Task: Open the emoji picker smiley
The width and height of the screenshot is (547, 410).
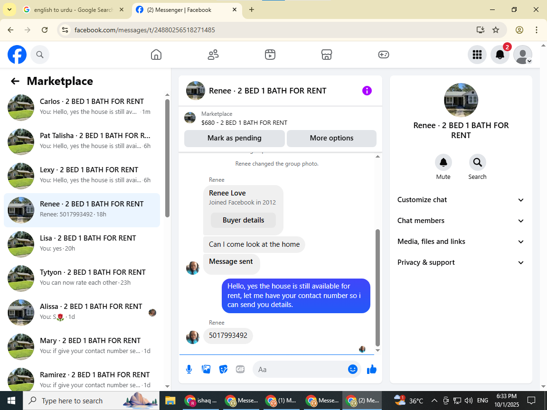Action: click(x=353, y=369)
